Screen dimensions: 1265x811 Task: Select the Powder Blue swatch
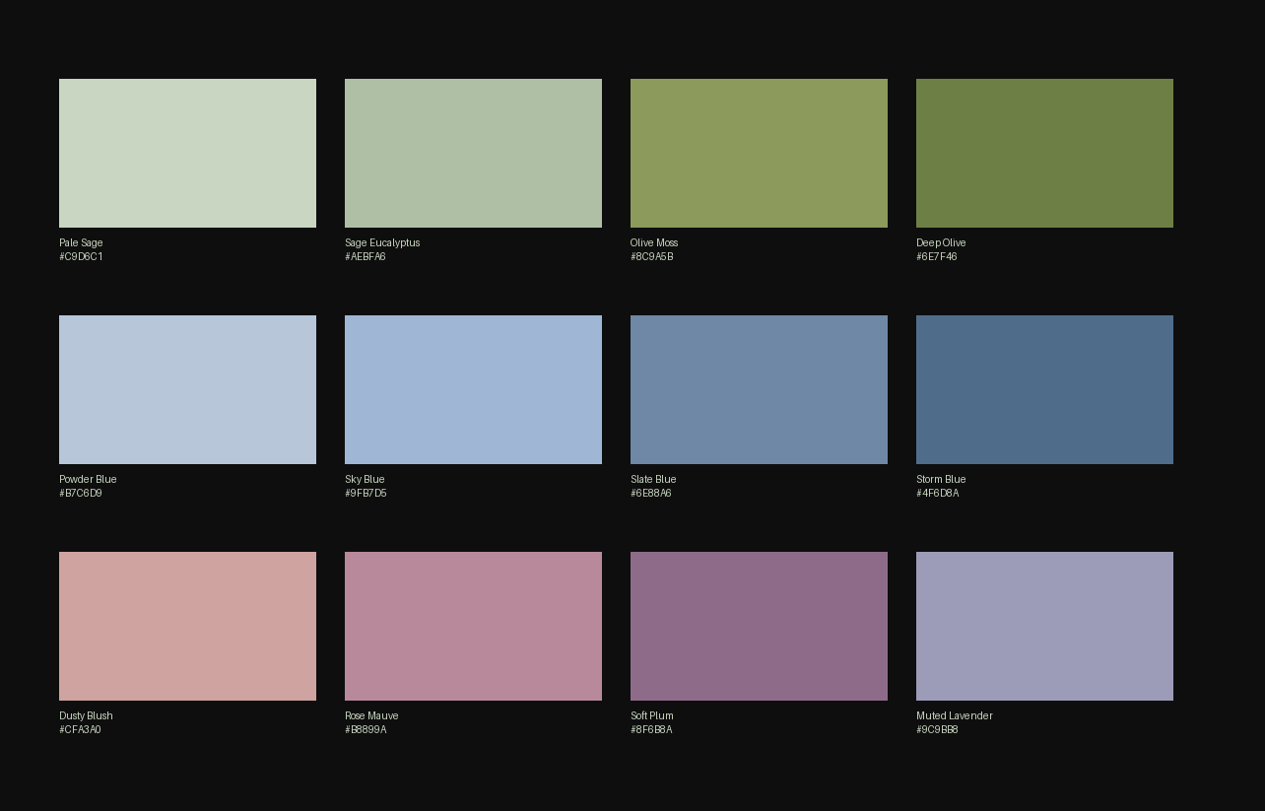coord(187,389)
